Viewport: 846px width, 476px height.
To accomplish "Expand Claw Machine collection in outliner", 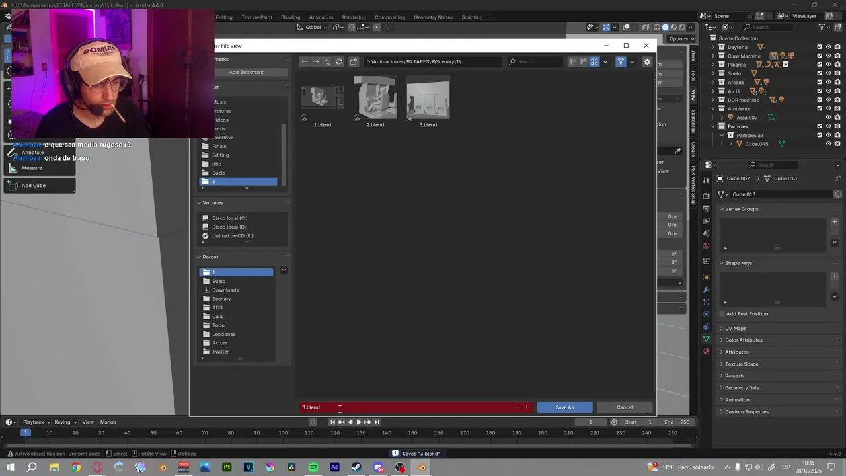I will [x=713, y=56].
